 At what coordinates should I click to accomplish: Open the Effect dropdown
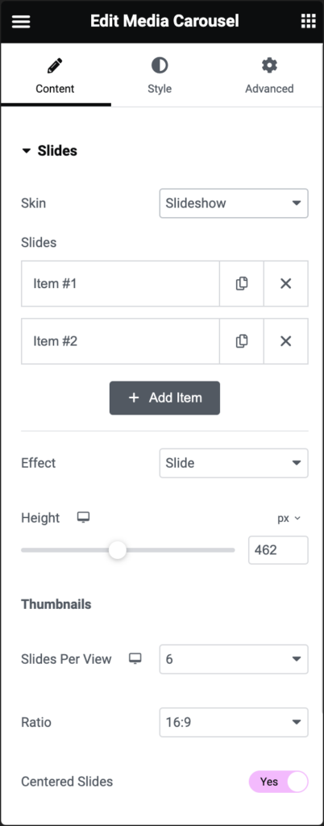[234, 463]
